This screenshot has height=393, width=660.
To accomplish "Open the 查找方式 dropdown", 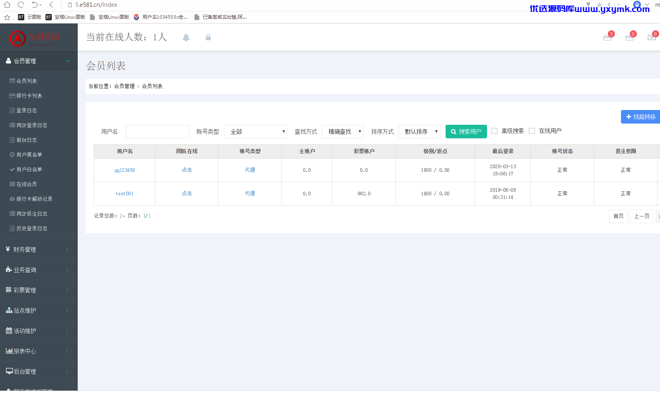I will click(343, 132).
